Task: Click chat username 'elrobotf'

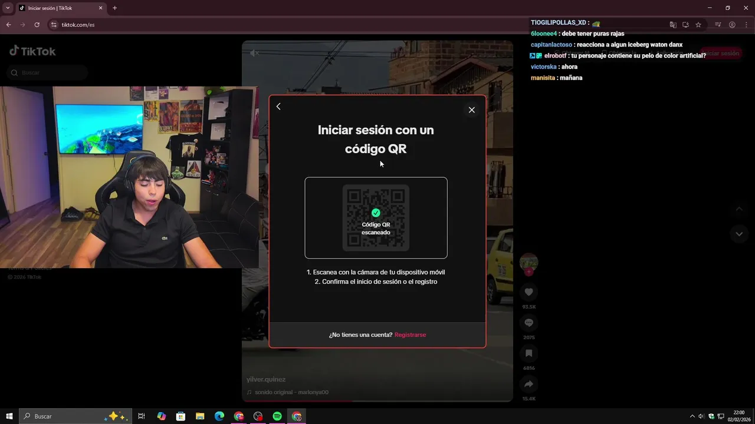Action: (555, 55)
